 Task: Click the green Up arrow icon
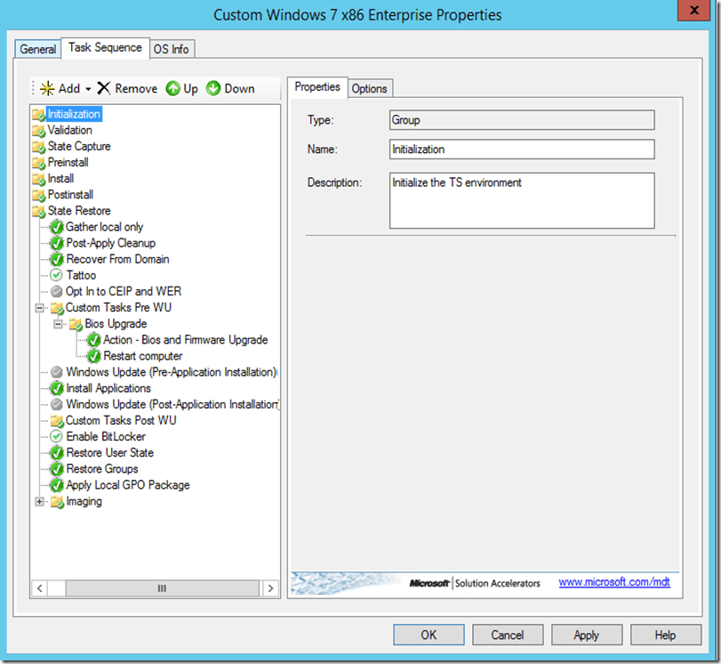[x=173, y=88]
